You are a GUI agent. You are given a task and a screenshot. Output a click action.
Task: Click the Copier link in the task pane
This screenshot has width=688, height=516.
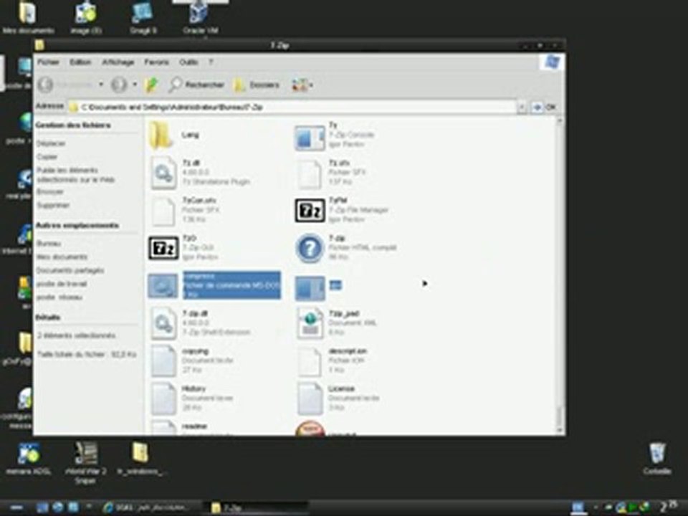point(47,157)
